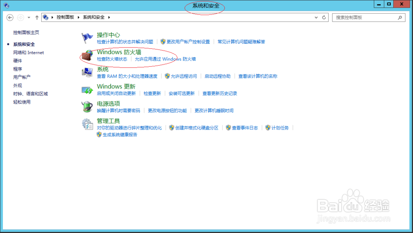Screen dimensions: 413x233
Task: Select 系统和安全 in address breadcrumb
Action: click(x=94, y=17)
